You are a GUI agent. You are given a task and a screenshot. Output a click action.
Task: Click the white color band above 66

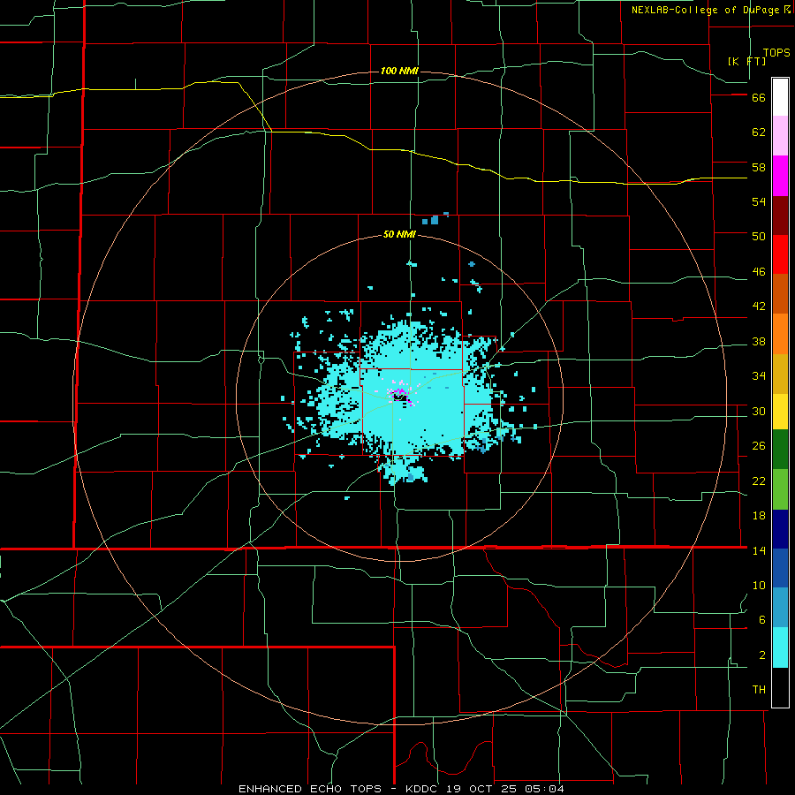point(780,97)
